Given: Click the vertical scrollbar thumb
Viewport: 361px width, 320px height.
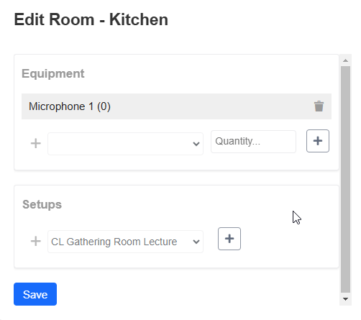Looking at the screenshot, I should tap(345, 180).
